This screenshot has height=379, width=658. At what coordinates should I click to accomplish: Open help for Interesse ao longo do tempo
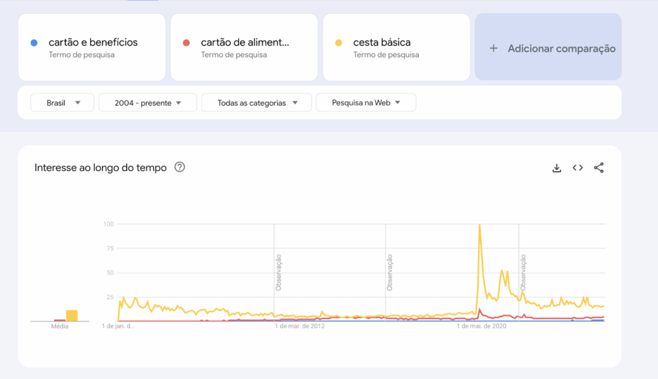tap(180, 167)
